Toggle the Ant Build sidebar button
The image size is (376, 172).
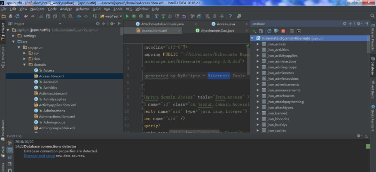pyautogui.click(x=373, y=89)
